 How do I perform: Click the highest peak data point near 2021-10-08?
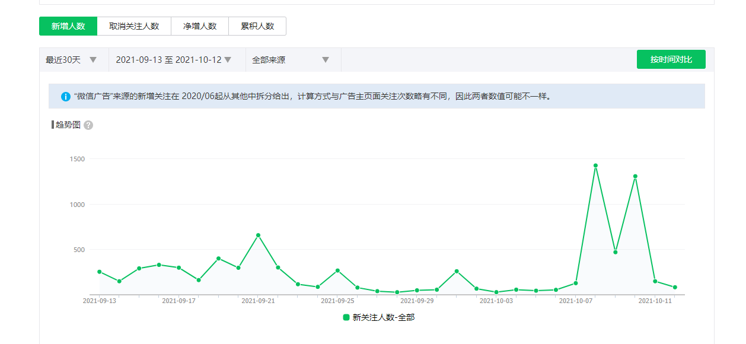pos(595,165)
